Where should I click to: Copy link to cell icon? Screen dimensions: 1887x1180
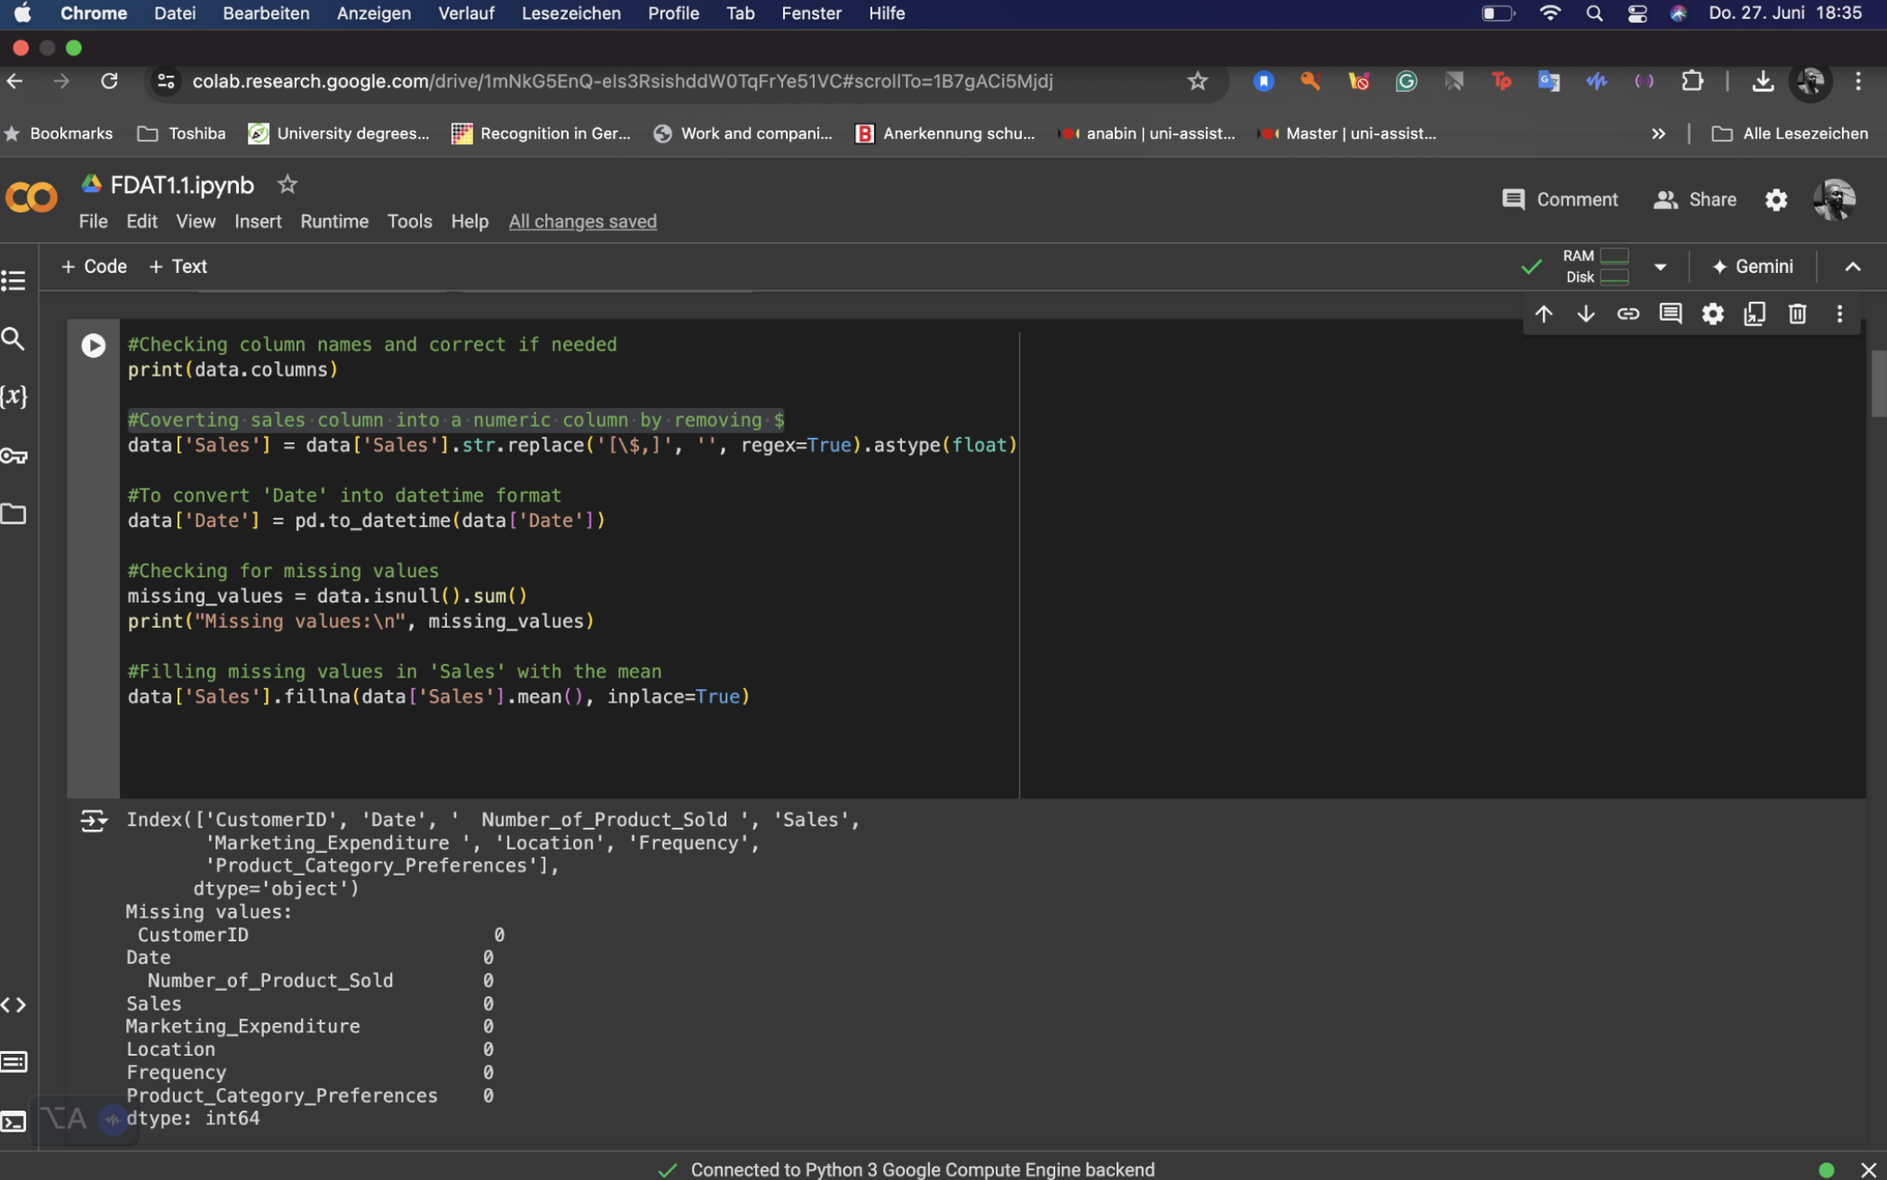click(x=1627, y=313)
